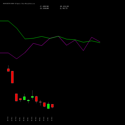The image size is (125, 125).
Task: Click the red candle above 28 Nov
Action: pos(16,97)
